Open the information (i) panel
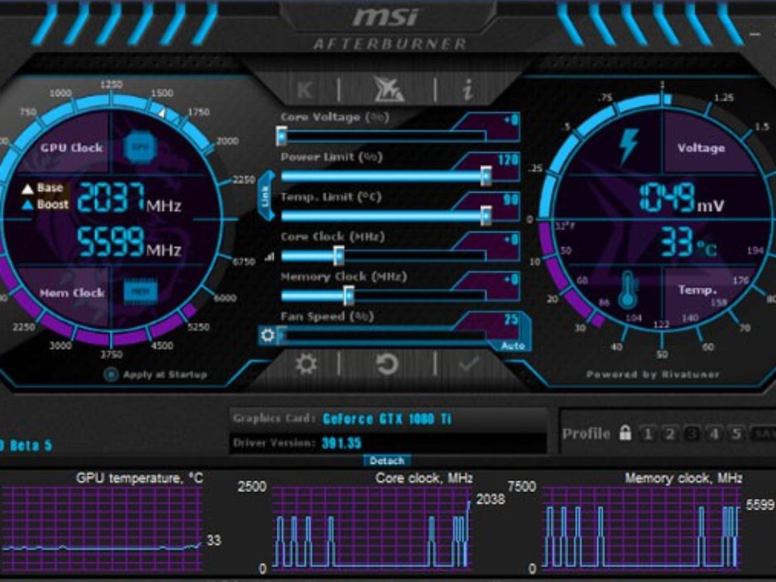The height and width of the screenshot is (582, 776). (x=468, y=90)
